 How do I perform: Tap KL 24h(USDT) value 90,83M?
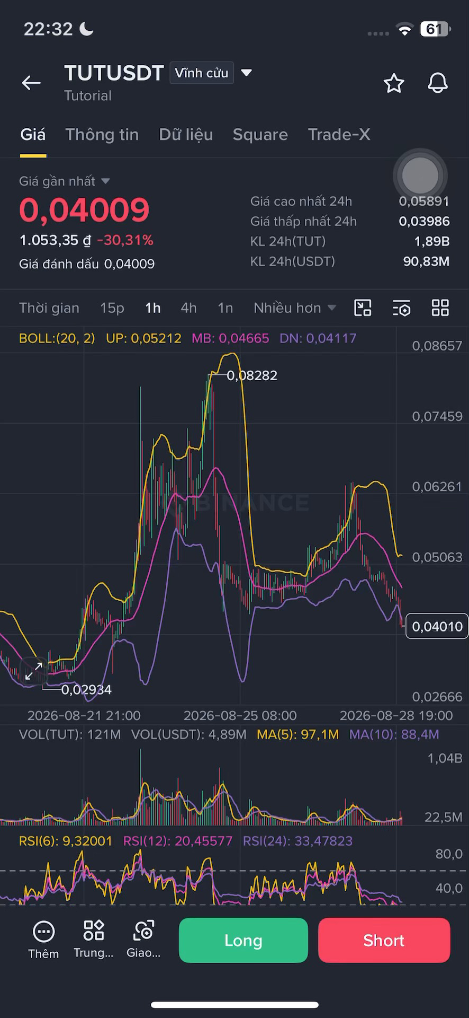(x=427, y=261)
